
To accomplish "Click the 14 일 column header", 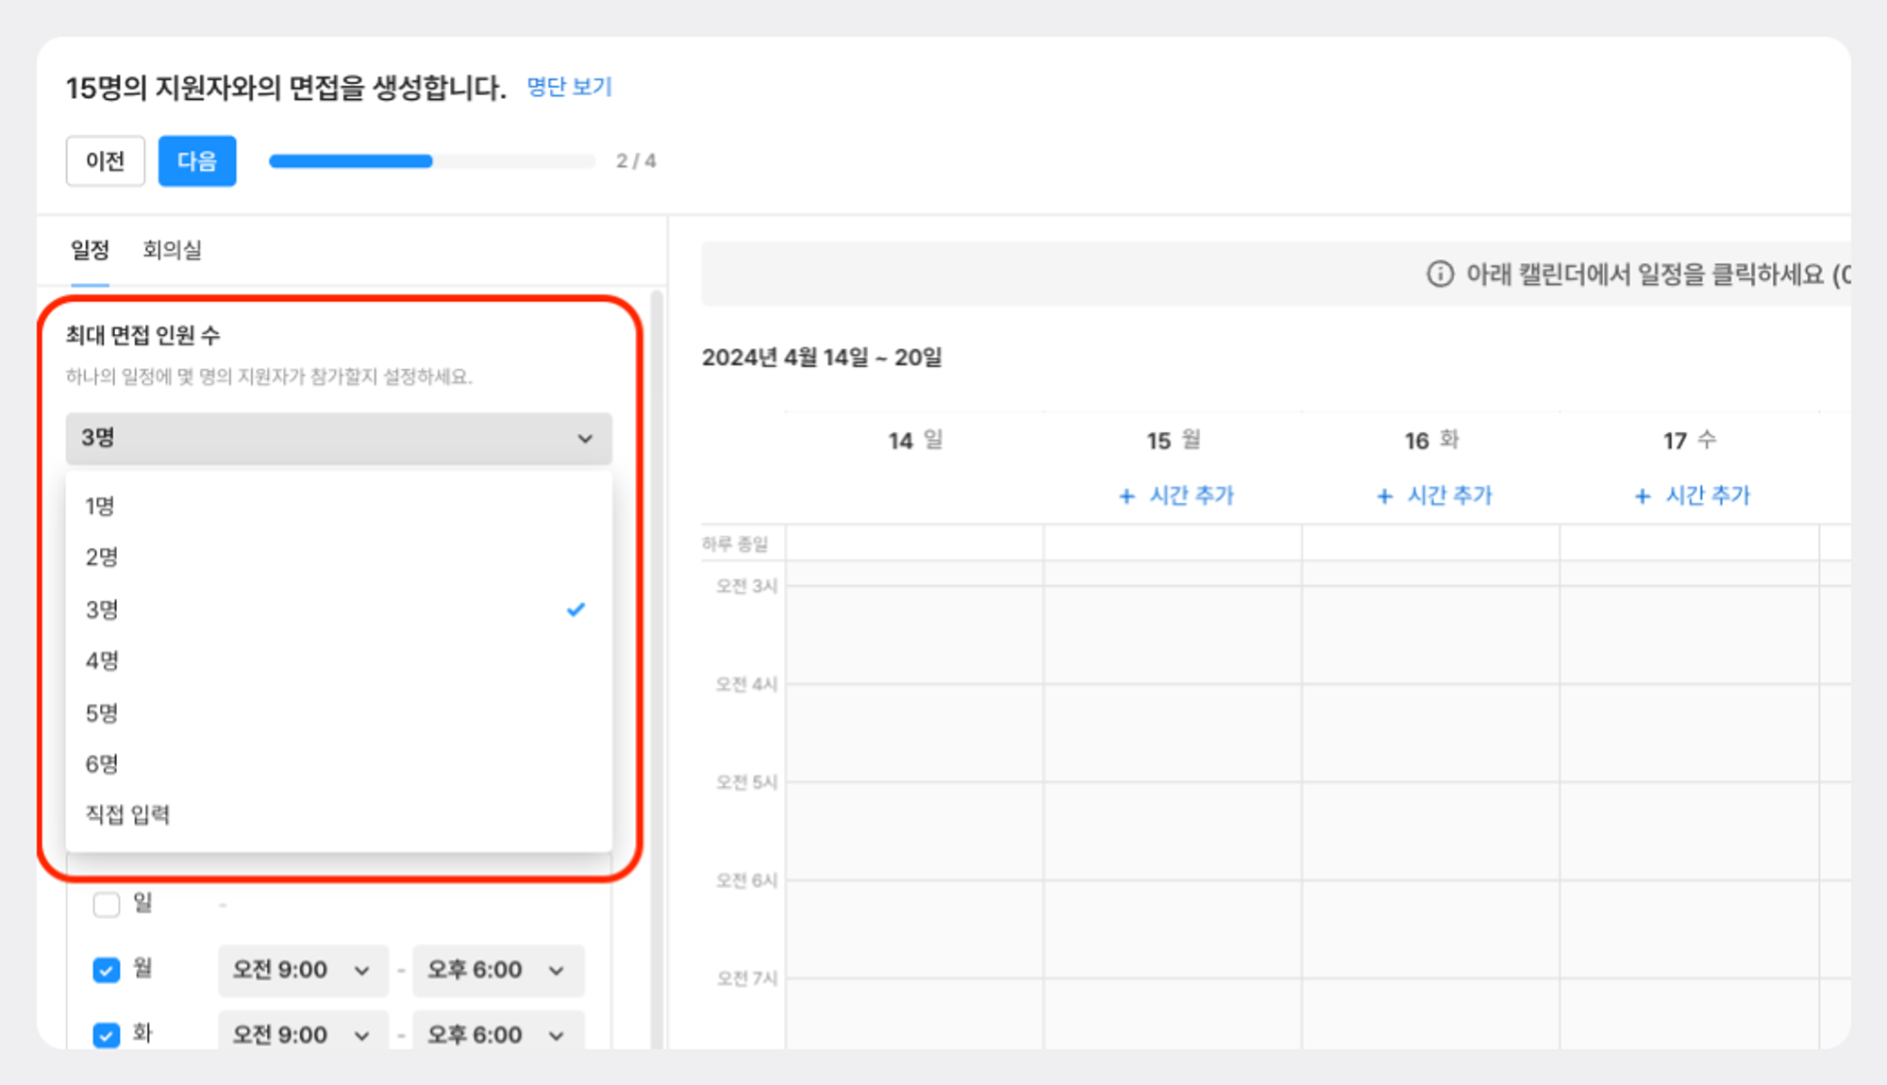I will coord(915,441).
